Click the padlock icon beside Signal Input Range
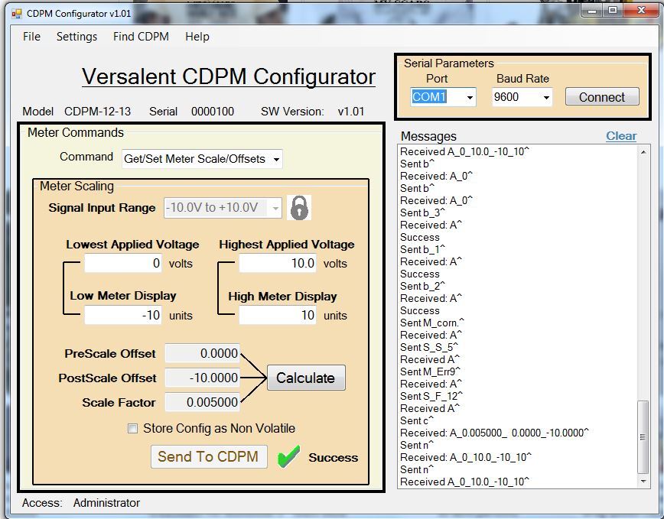 299,208
